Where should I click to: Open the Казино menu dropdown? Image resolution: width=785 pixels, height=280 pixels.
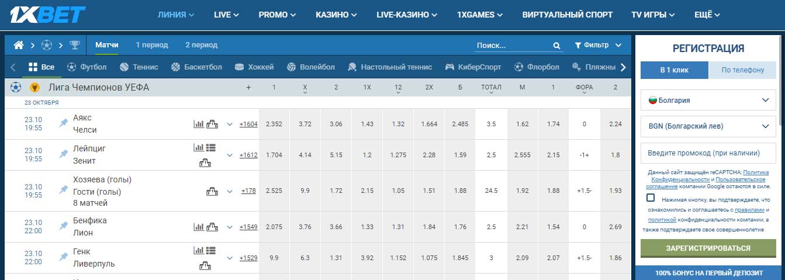(337, 15)
